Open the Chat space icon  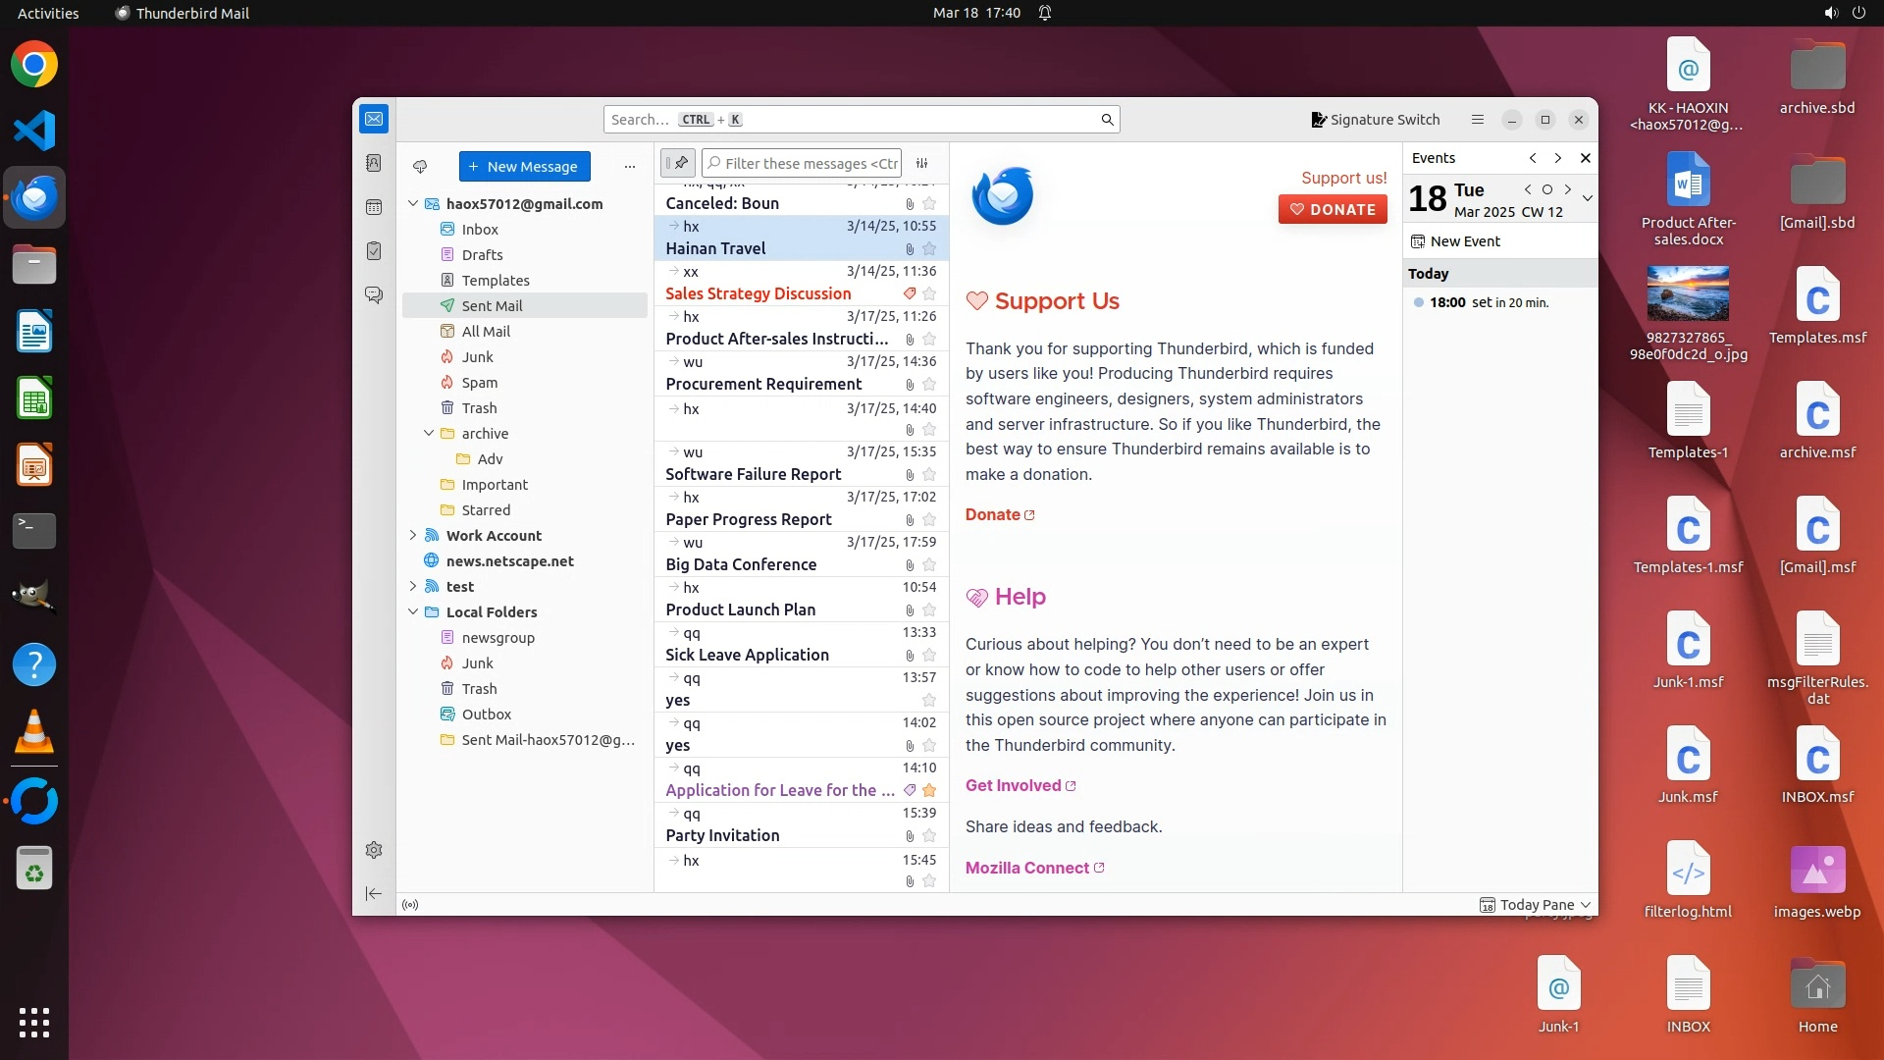[x=374, y=295]
